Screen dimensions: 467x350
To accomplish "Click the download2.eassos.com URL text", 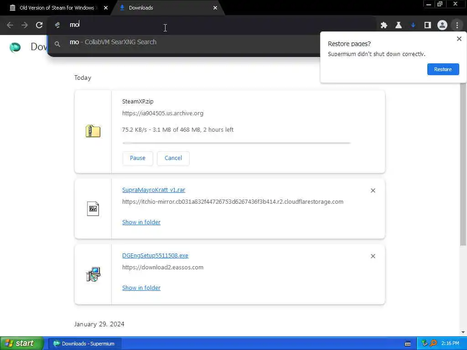I will [163, 267].
